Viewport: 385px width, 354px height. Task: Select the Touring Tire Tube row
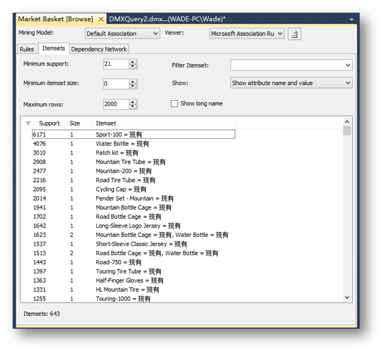click(x=134, y=271)
